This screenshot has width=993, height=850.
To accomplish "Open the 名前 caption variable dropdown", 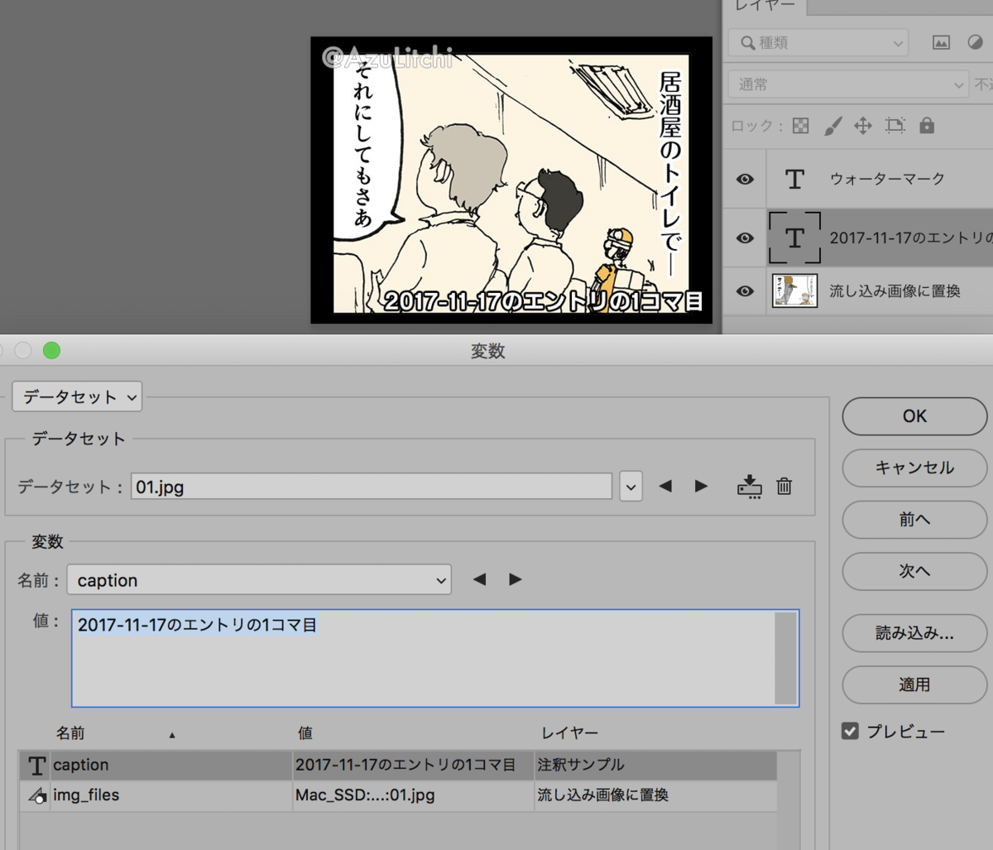I will pyautogui.click(x=259, y=579).
